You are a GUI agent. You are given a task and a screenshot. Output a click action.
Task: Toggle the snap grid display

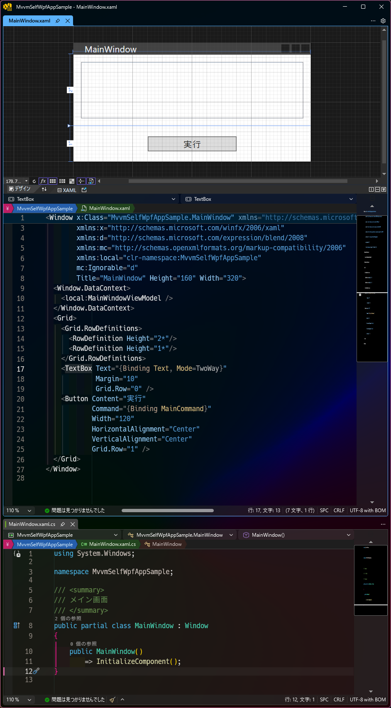pos(53,181)
